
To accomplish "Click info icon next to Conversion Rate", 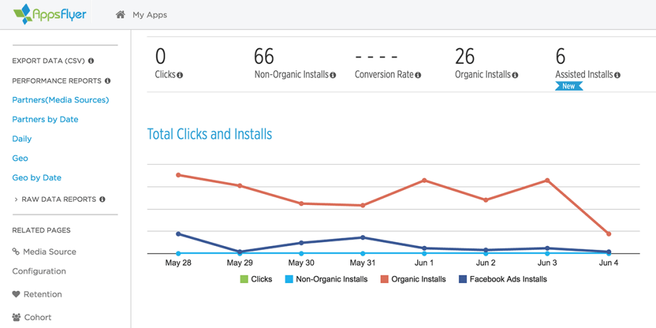I will 418,76.
